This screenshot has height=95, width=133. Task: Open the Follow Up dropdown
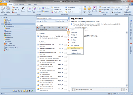(104, 12)
